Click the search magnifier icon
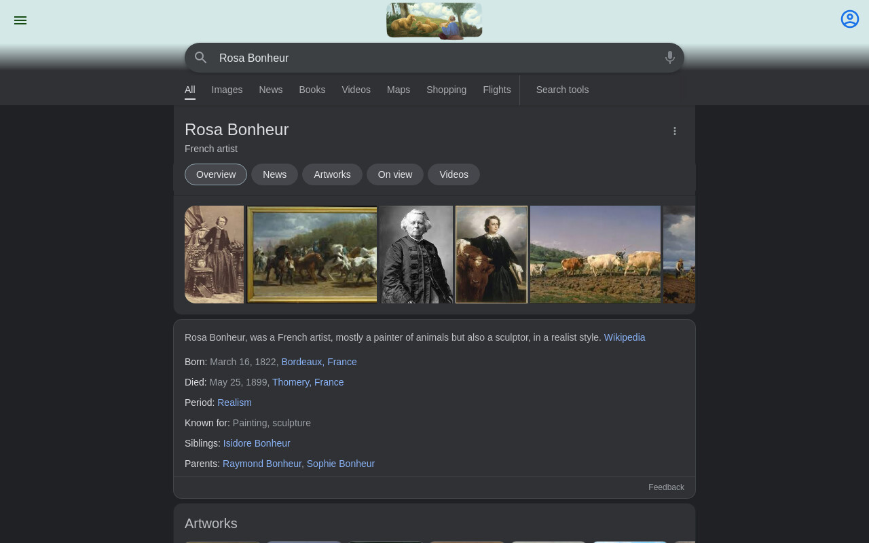Image resolution: width=869 pixels, height=543 pixels. click(x=201, y=58)
